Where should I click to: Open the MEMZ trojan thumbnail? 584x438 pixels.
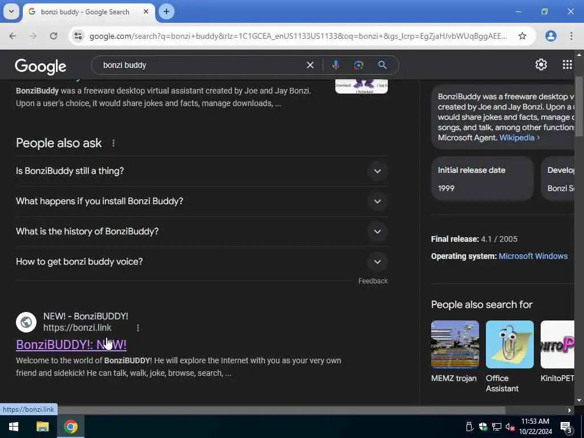455,344
